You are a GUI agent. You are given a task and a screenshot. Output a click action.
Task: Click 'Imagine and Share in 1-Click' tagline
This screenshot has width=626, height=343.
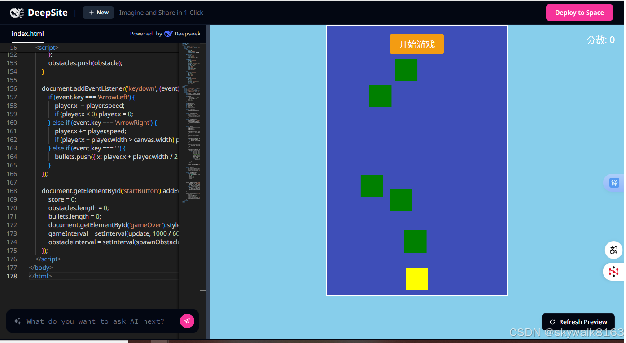click(161, 13)
